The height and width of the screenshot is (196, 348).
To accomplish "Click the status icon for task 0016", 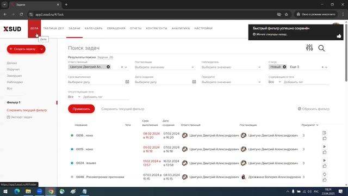I will (324, 133).
